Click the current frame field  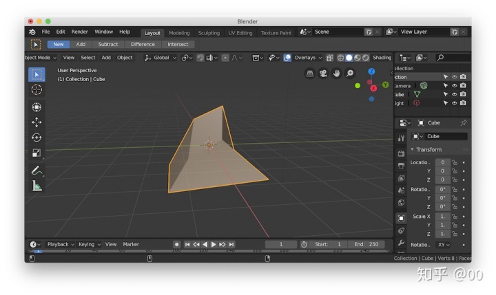coord(280,245)
